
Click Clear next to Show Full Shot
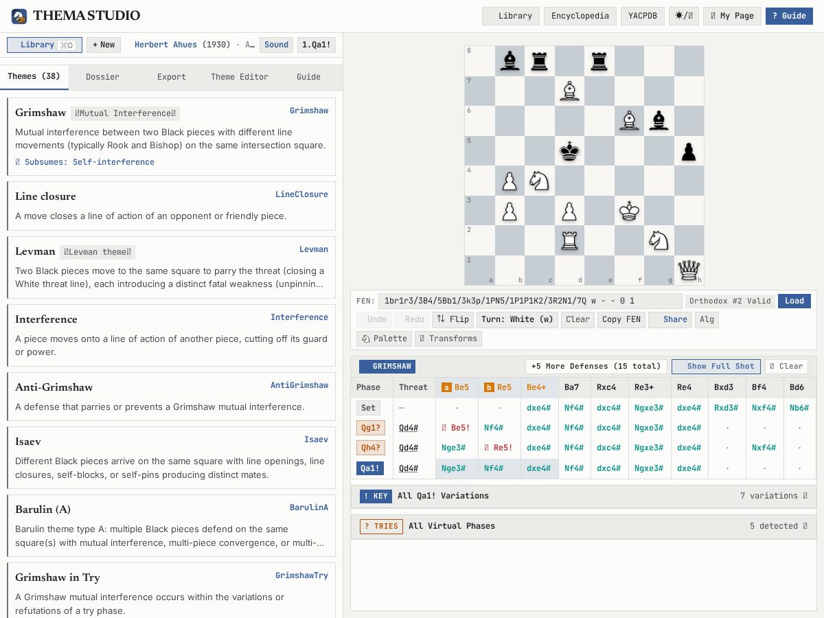[x=786, y=366]
